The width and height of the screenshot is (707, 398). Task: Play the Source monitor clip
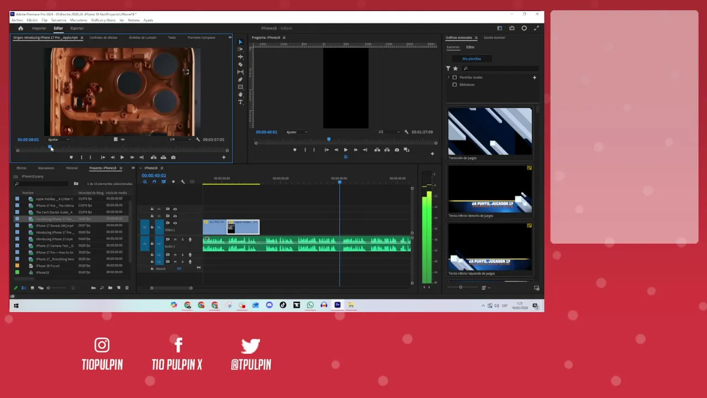click(122, 157)
